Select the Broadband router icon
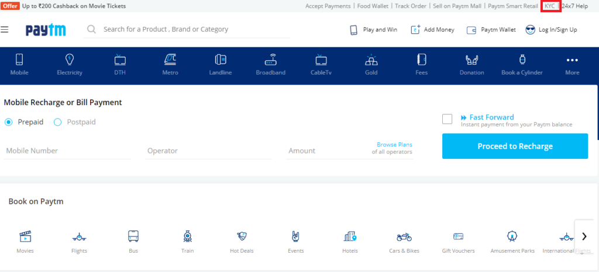Viewport: 599px width, 272px height. (x=271, y=60)
